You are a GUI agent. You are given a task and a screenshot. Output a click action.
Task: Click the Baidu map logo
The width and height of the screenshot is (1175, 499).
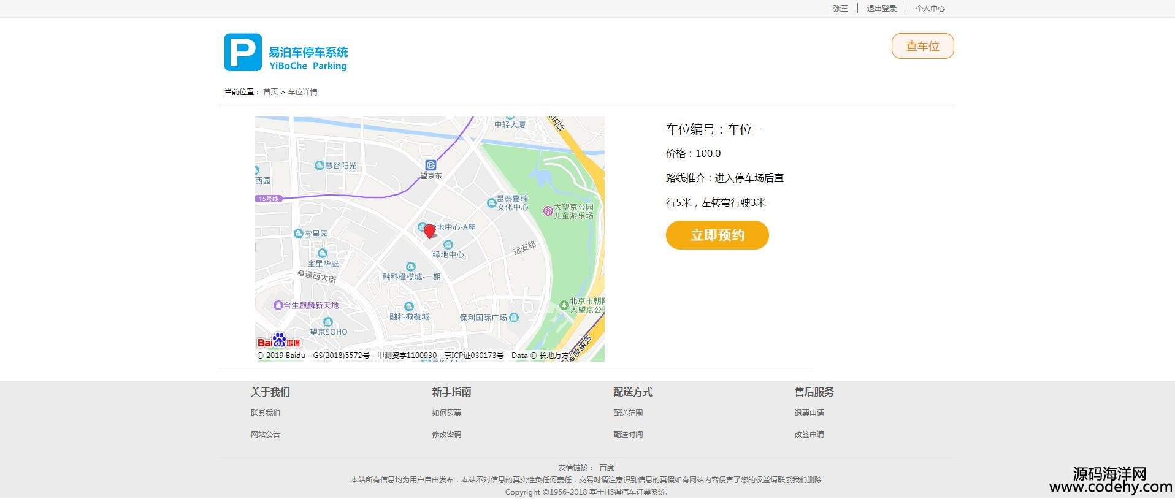click(279, 341)
